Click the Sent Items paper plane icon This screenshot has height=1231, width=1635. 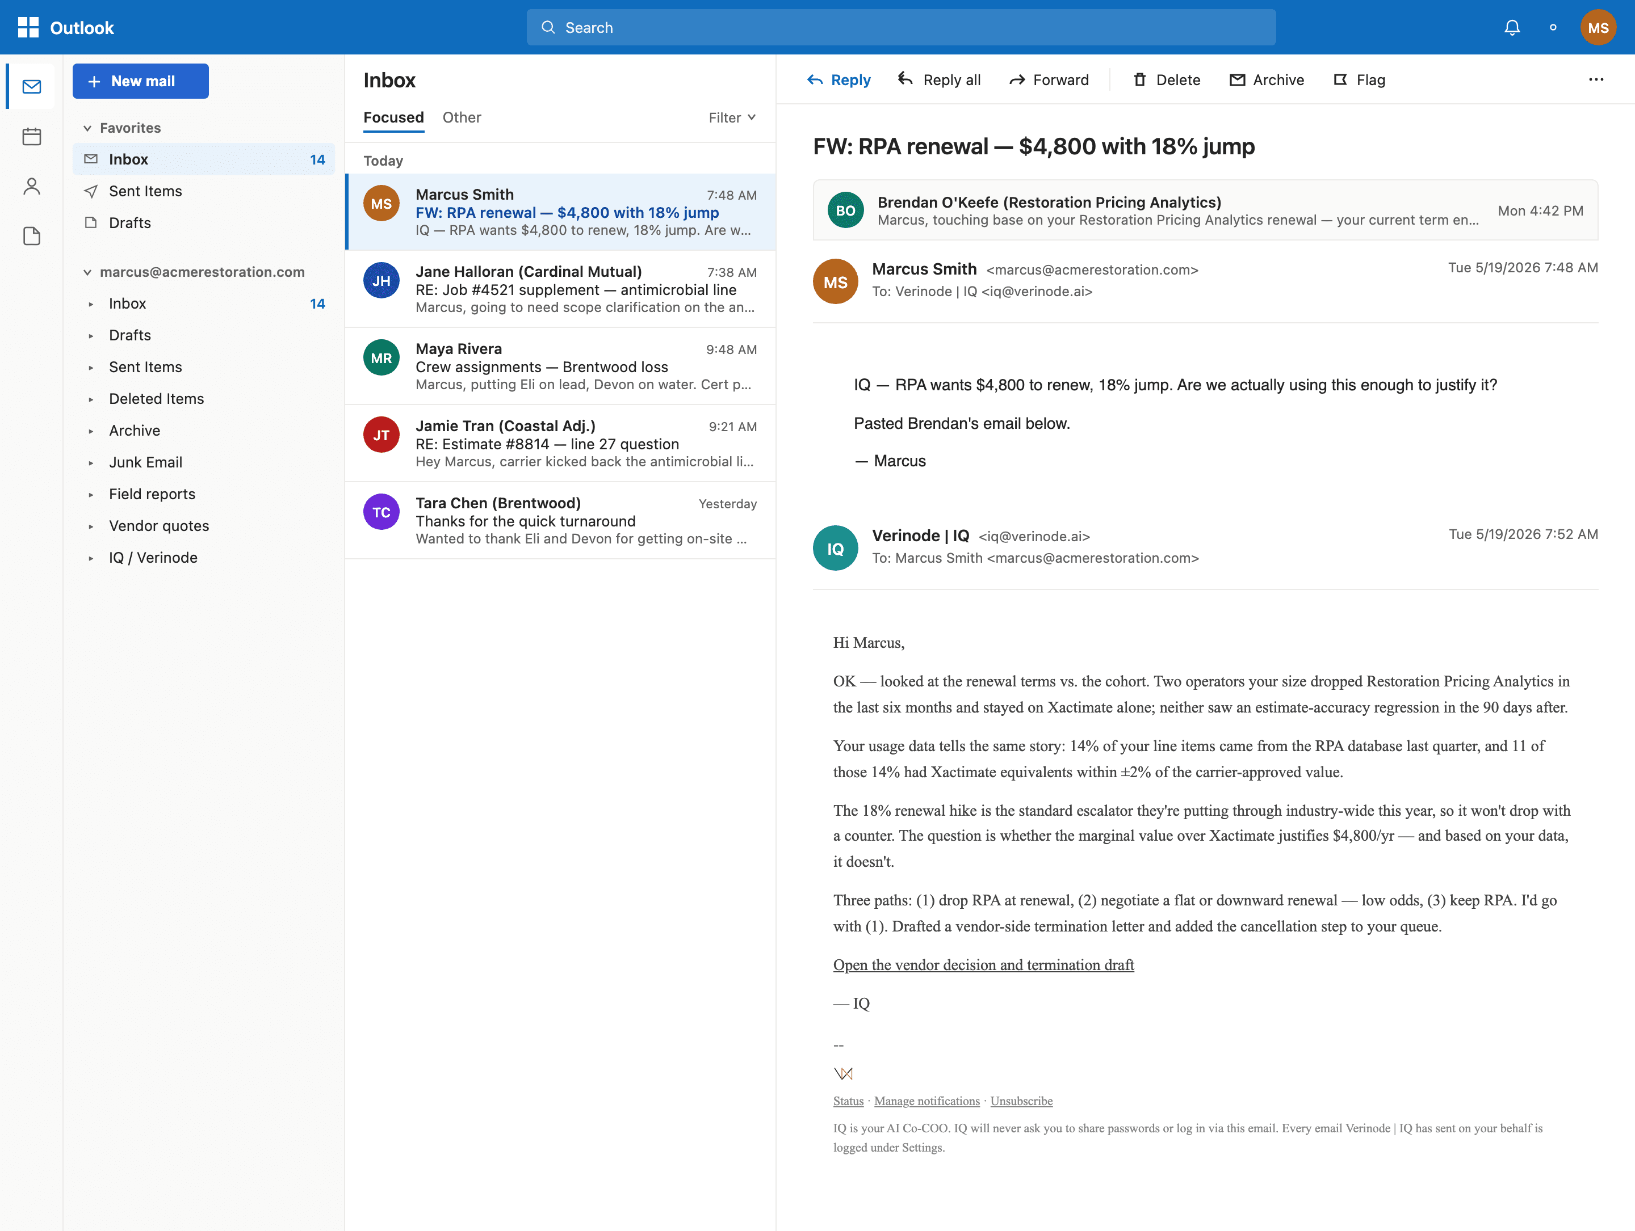[x=91, y=191]
